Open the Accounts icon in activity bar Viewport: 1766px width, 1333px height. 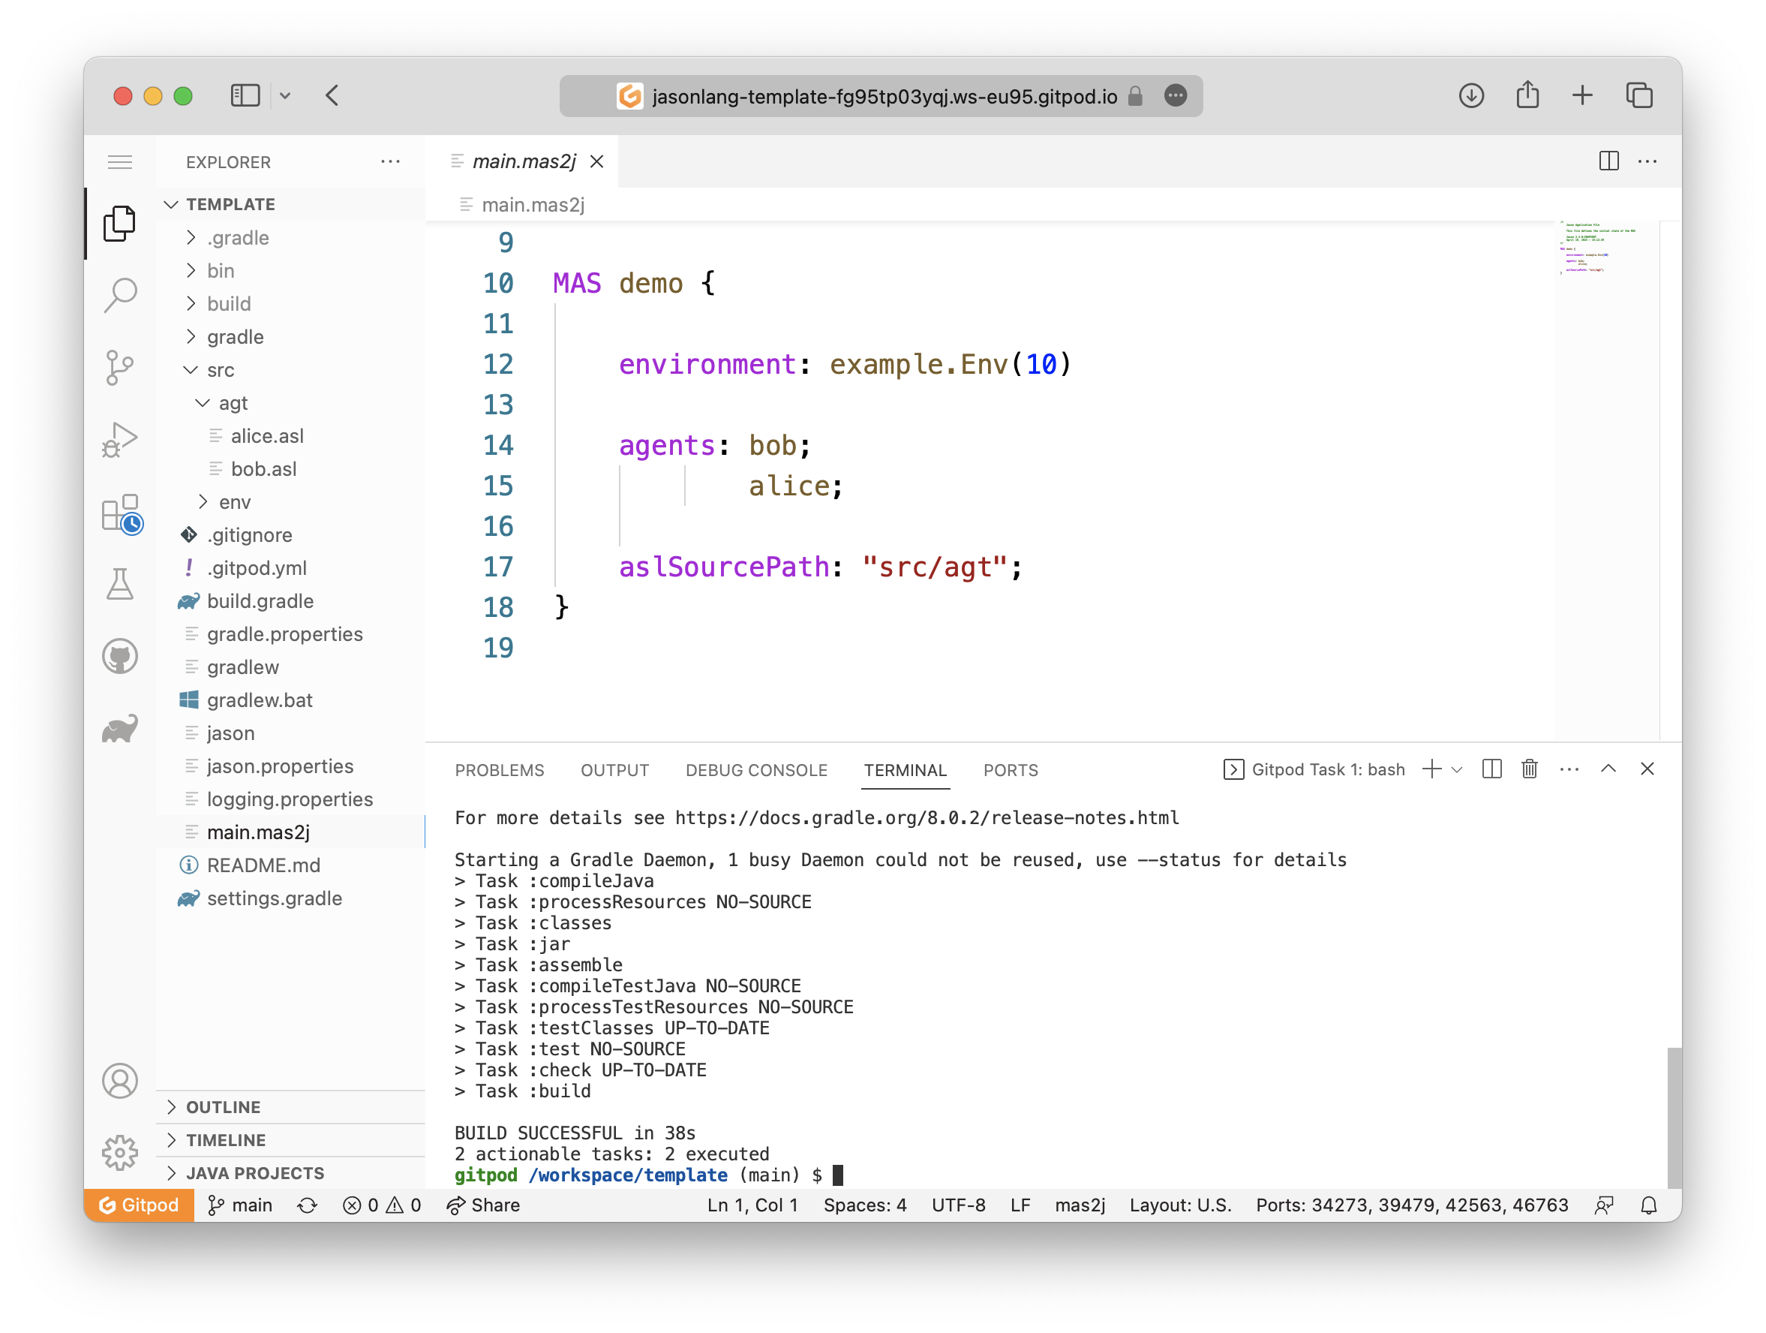pyautogui.click(x=120, y=1081)
